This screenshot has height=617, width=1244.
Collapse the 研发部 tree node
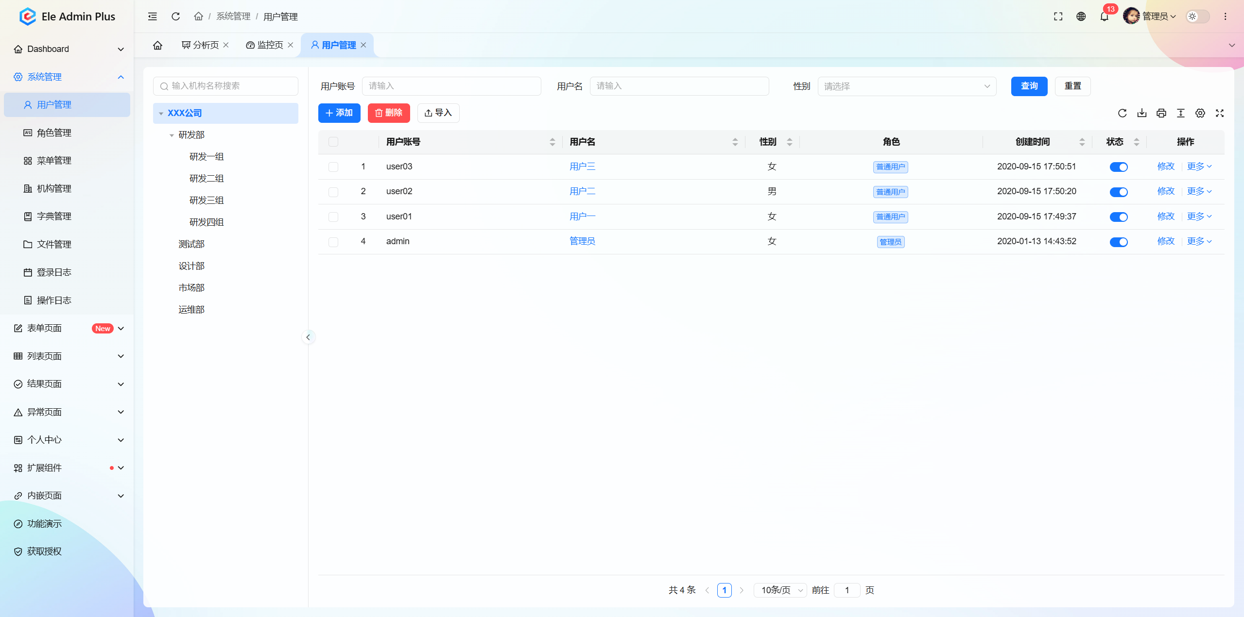[x=172, y=135]
